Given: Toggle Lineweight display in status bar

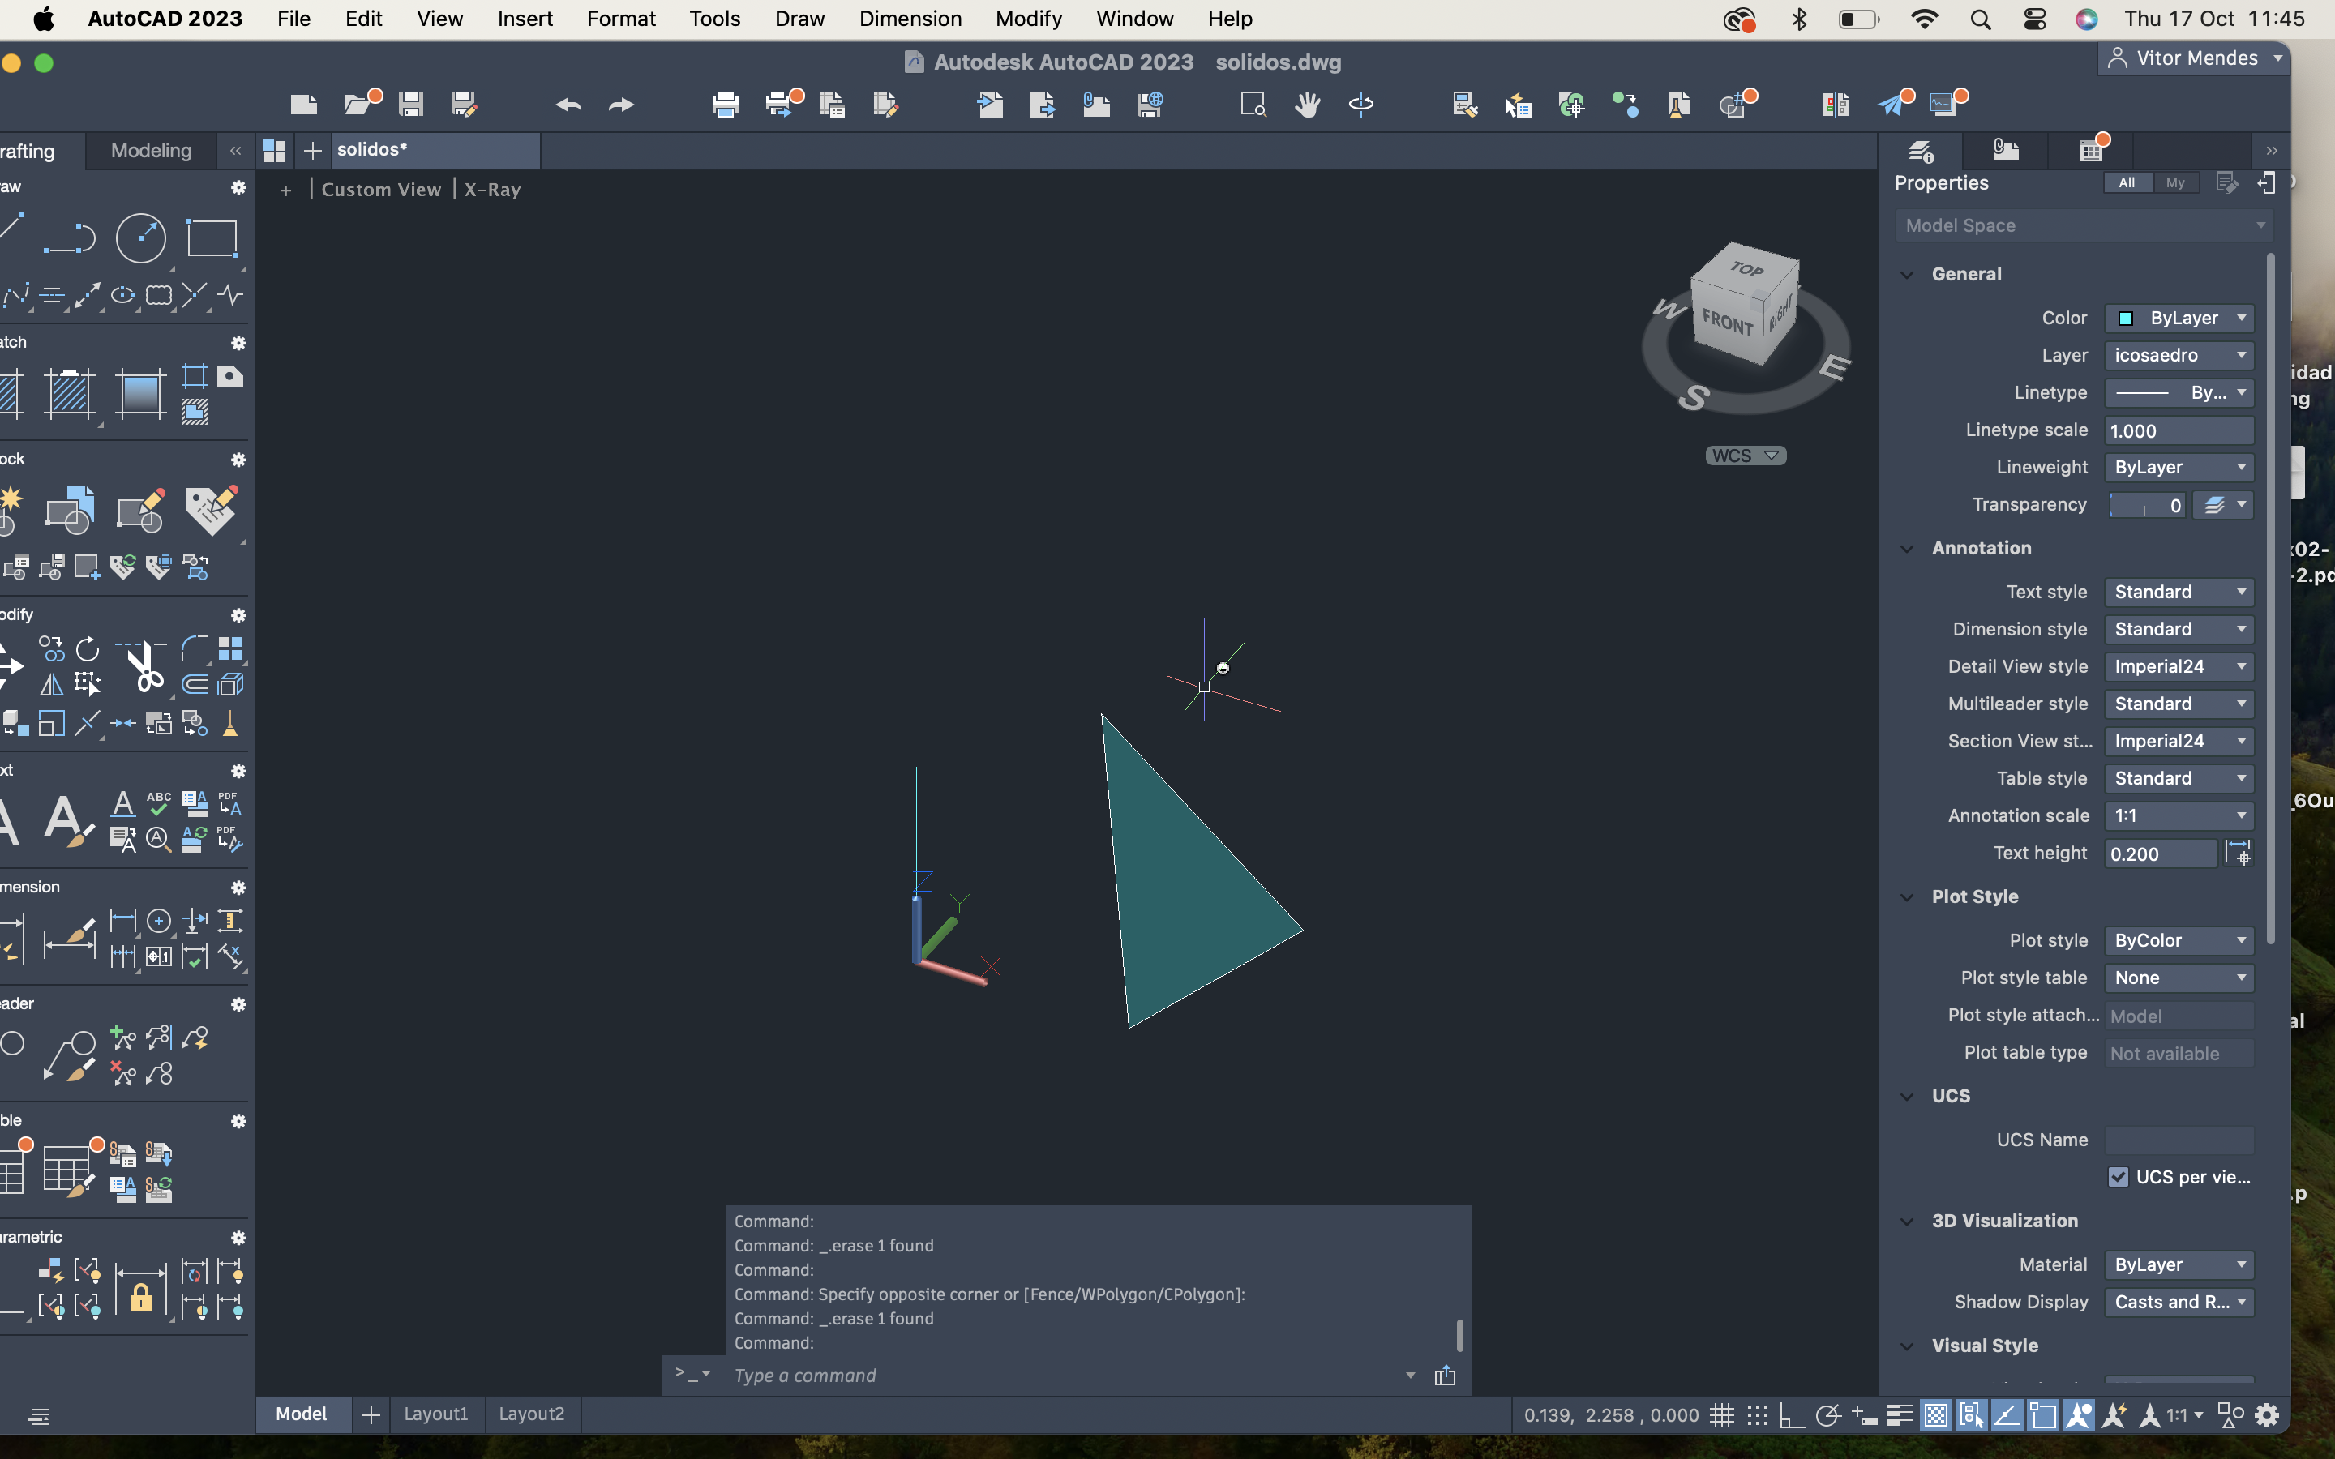Looking at the screenshot, I should [x=1900, y=1415].
